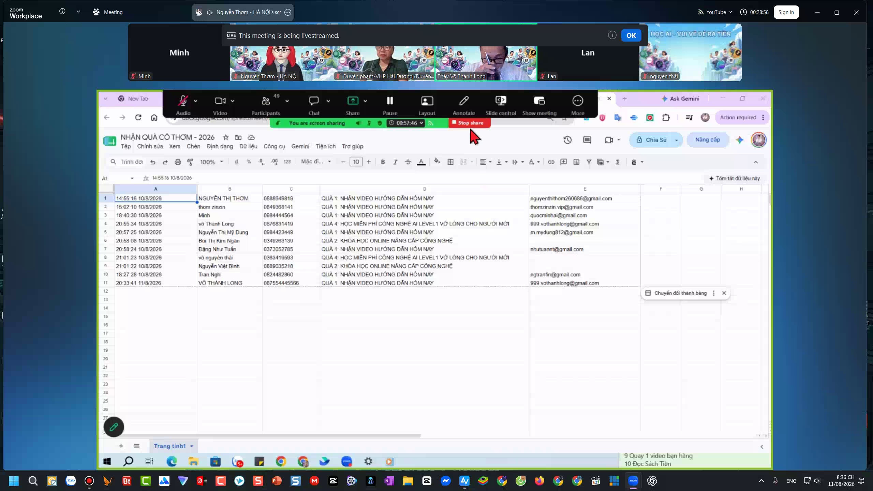Image resolution: width=873 pixels, height=491 pixels.
Task: Pause the screen share
Action: pos(390,105)
